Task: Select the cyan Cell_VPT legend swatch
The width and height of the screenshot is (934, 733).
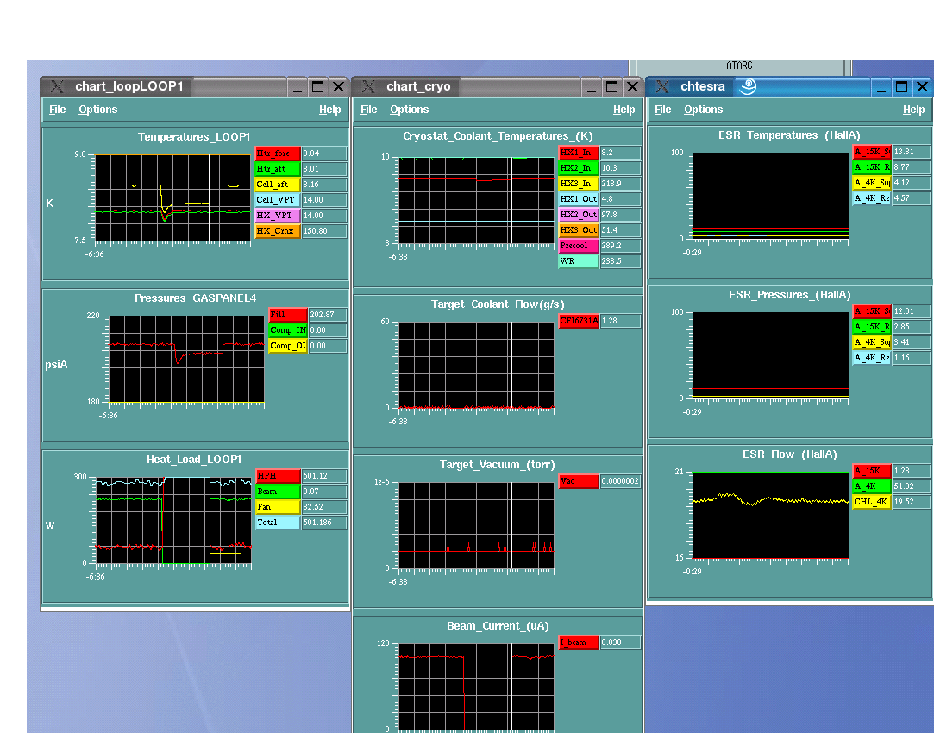Action: coord(278,200)
